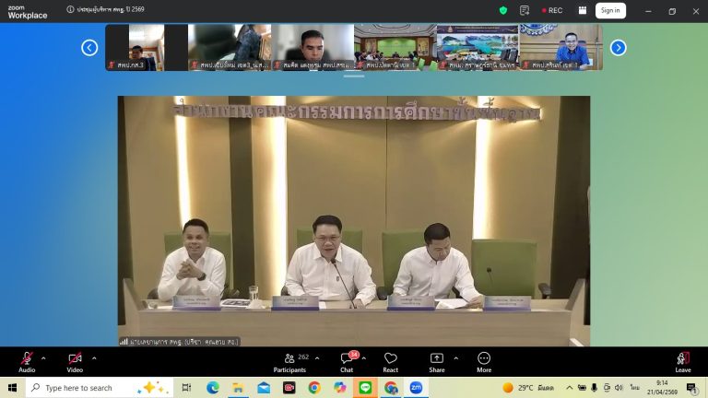Viewport: 708px width, 398px height.
Task: Click the REC recording indicator
Action: (551, 11)
